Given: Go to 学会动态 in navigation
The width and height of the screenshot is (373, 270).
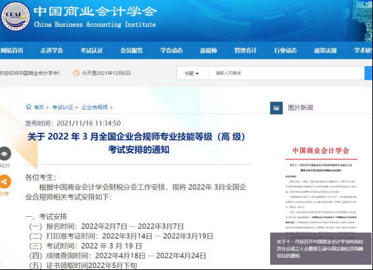Looking at the screenshot, I should (x=171, y=50).
